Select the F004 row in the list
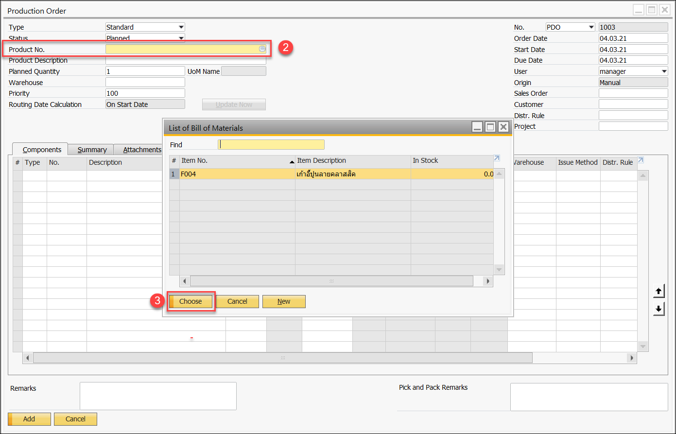676x434 pixels. pyautogui.click(x=331, y=174)
